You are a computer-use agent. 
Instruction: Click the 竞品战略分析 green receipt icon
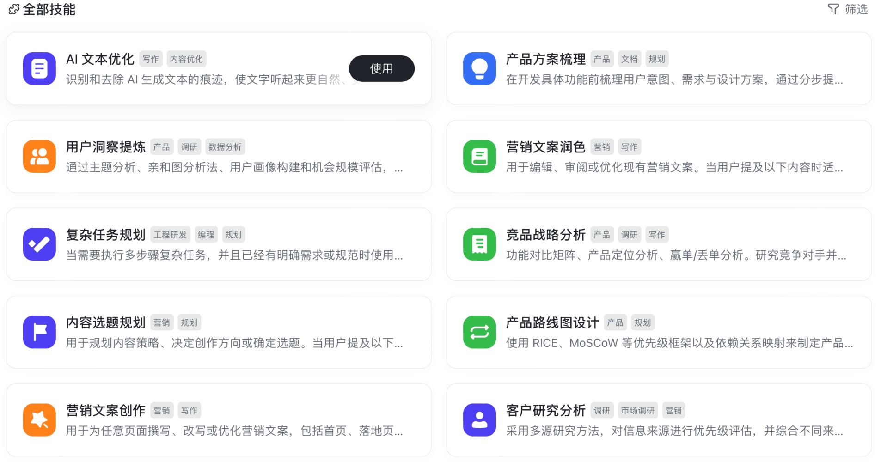coord(479,244)
